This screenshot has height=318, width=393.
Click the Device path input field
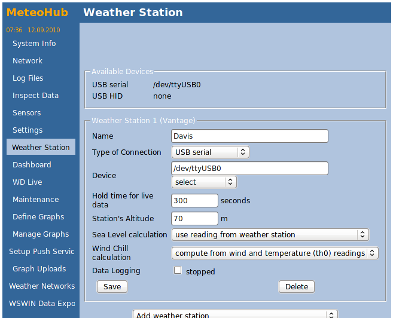click(249, 169)
